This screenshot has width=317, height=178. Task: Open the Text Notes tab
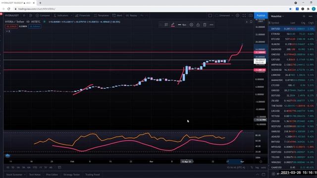(35, 175)
